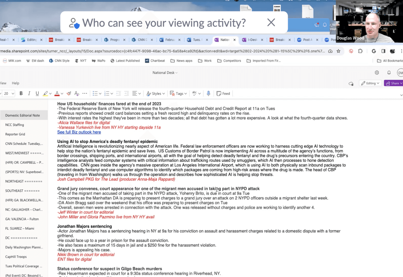Open NYT bookmark

[x=81, y=61]
